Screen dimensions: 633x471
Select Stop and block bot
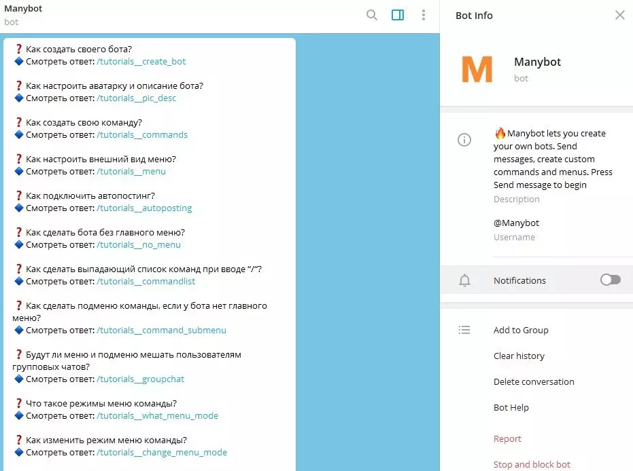point(532,465)
